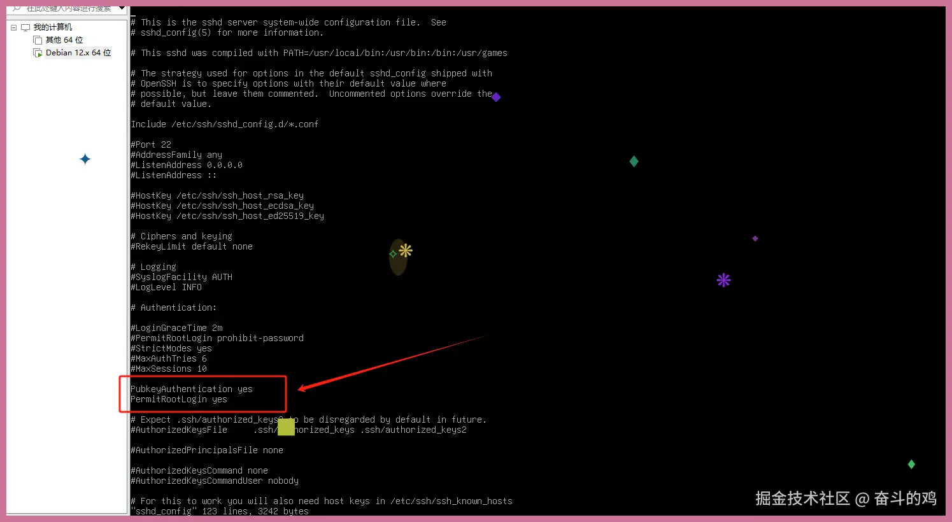Screen dimensions: 952x522
Task: Click the #MaxAuthTries 6 line
Action: coord(169,358)
